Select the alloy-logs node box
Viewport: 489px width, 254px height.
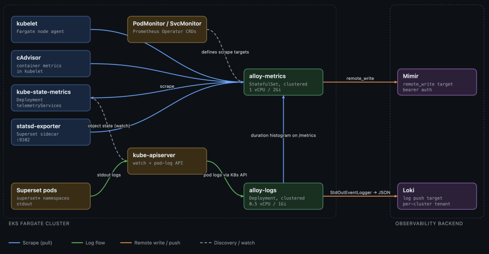(x=284, y=196)
